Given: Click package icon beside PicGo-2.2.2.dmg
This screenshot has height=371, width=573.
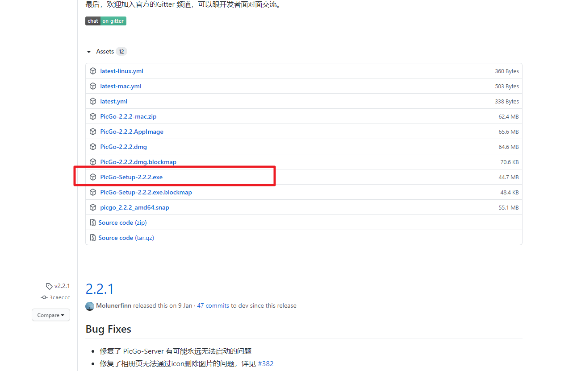Looking at the screenshot, I should pyautogui.click(x=93, y=147).
